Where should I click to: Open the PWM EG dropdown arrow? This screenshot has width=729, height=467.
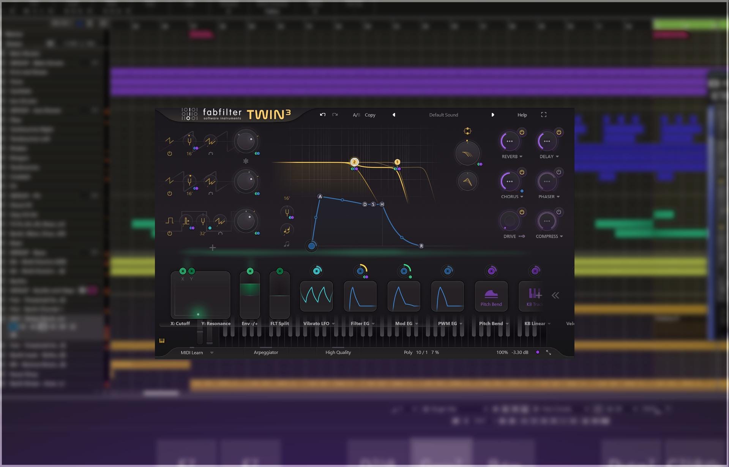461,324
